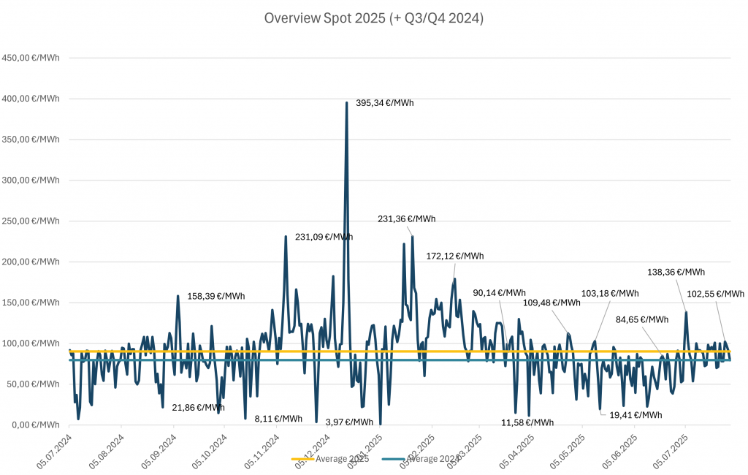Click the 395,34 €/MWh peak data label

point(384,103)
